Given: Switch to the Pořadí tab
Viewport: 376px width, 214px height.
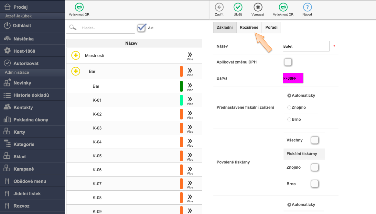Looking at the screenshot, I should click(x=271, y=28).
